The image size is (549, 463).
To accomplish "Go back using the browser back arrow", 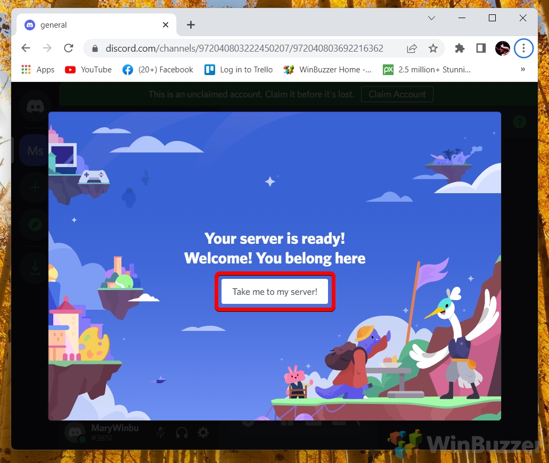I will click(26, 48).
